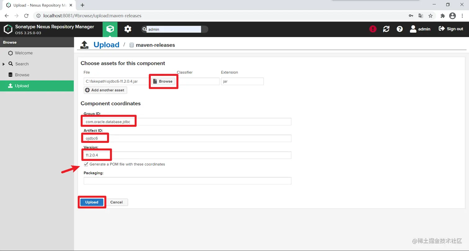
Task: Open saved passwords key icon in address bar
Action: click(411, 15)
